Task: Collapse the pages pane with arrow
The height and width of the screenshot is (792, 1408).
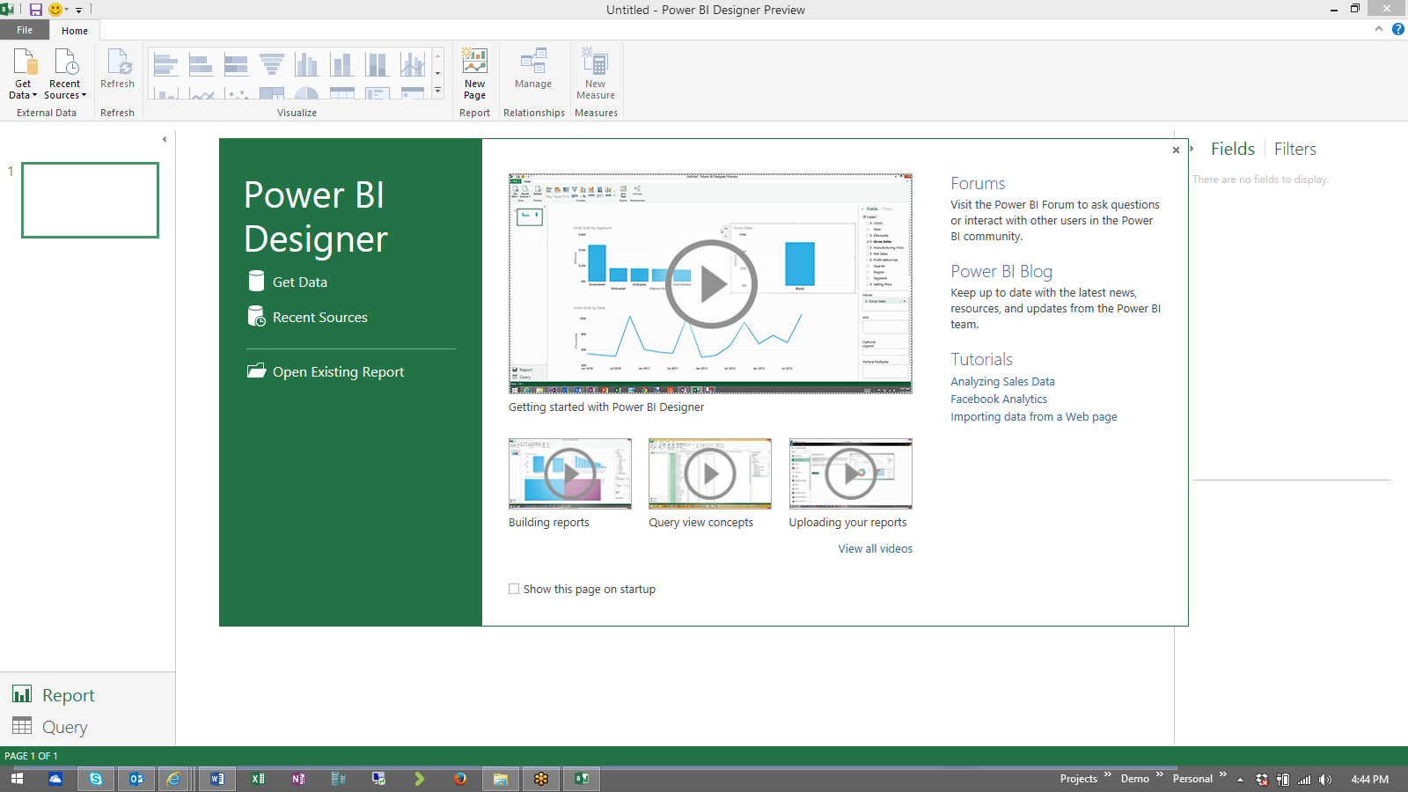Action: tap(165, 139)
